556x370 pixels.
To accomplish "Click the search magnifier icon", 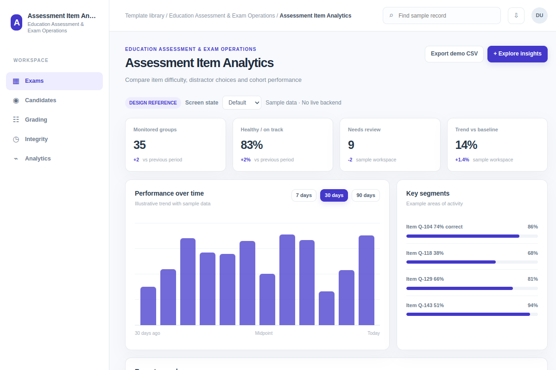I will 391,16.
